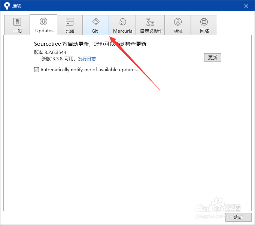Click the 更新 update button
This screenshot has height=225, width=255.
point(213,57)
